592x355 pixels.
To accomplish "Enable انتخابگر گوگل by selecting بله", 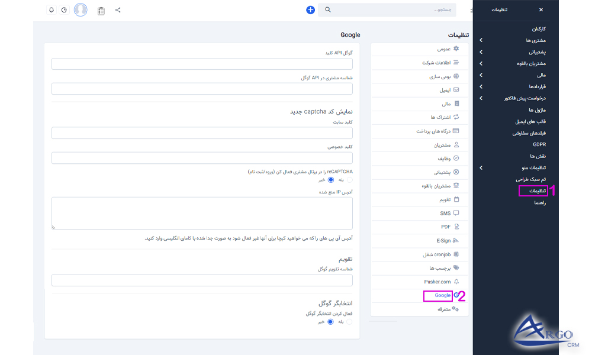I will [349, 322].
